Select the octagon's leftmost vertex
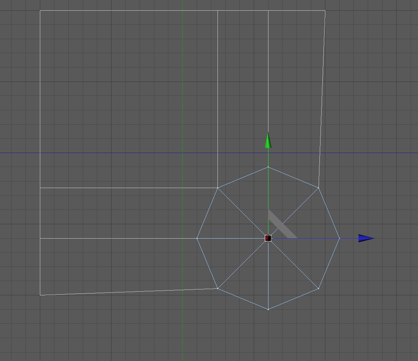Viewport: 418px width, 361px height. coord(197,238)
